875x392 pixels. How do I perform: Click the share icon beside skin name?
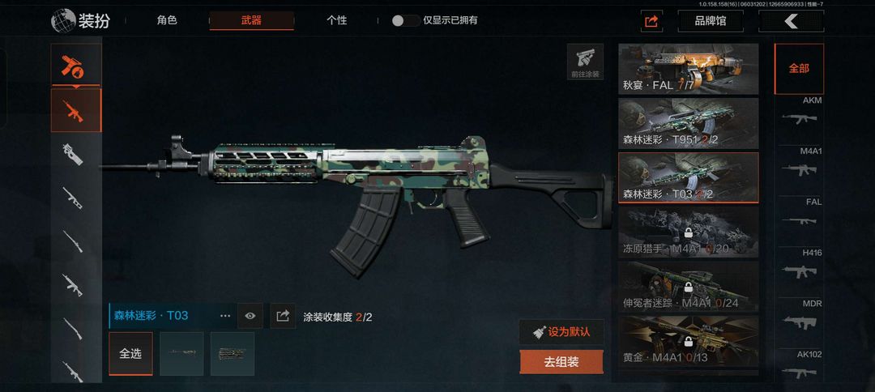point(283,316)
